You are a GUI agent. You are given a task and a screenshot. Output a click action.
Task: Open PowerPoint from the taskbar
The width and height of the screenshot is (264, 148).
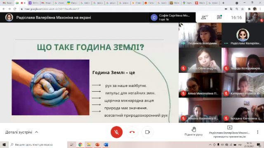pyautogui.click(x=97, y=145)
